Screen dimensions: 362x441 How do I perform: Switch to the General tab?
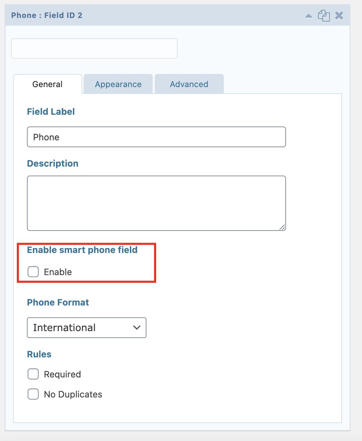click(x=47, y=84)
